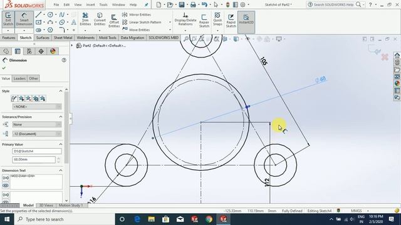Select the Arc sketch tool

pos(50,22)
